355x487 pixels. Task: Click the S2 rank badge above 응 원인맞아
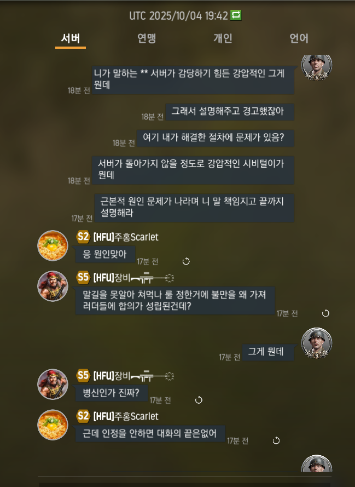coord(83,237)
